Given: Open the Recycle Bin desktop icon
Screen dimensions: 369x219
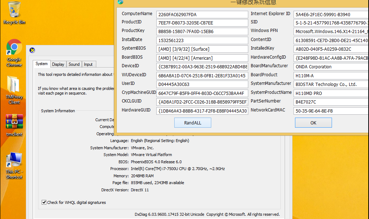Looking at the screenshot, I should click(14, 10).
